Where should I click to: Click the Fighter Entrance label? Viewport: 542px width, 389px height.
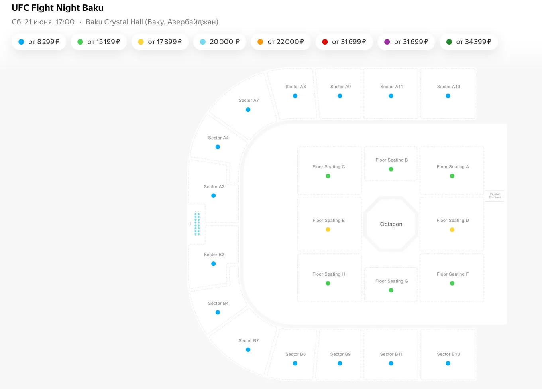(x=495, y=195)
